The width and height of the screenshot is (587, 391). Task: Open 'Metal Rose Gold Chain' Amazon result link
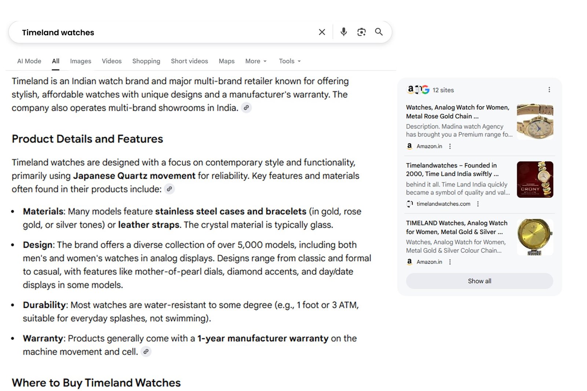pos(457,112)
